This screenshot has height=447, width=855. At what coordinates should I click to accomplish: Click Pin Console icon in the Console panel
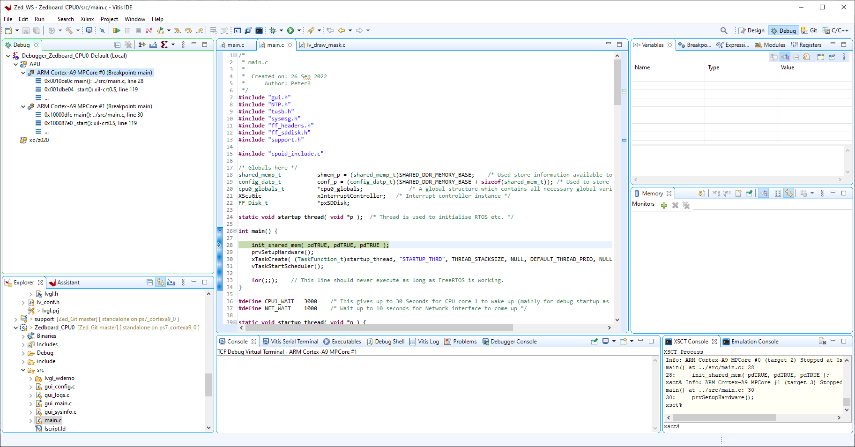click(595, 341)
